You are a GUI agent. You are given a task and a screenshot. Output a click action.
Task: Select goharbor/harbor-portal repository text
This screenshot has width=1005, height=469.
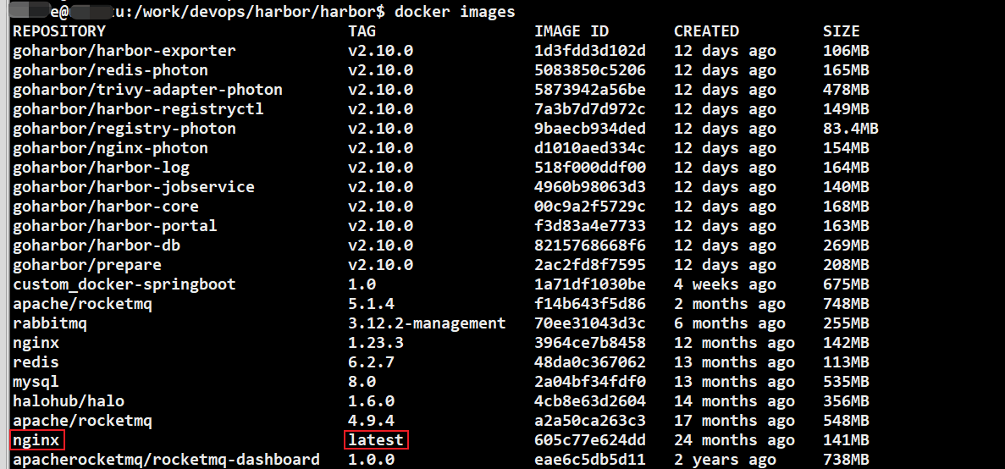(115, 226)
